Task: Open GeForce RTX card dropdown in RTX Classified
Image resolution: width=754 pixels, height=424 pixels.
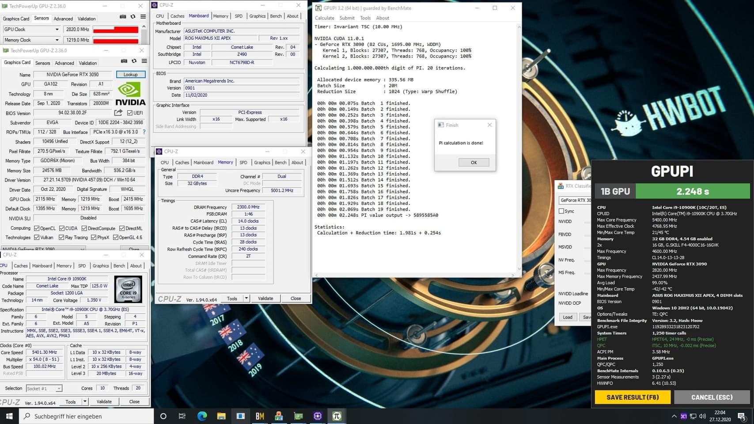Action: 575,200
